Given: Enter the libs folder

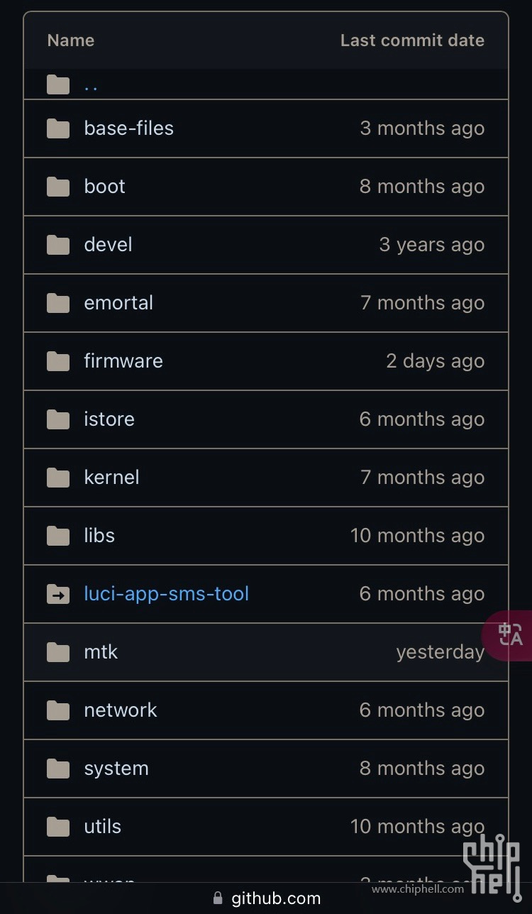Looking at the screenshot, I should (x=99, y=536).
